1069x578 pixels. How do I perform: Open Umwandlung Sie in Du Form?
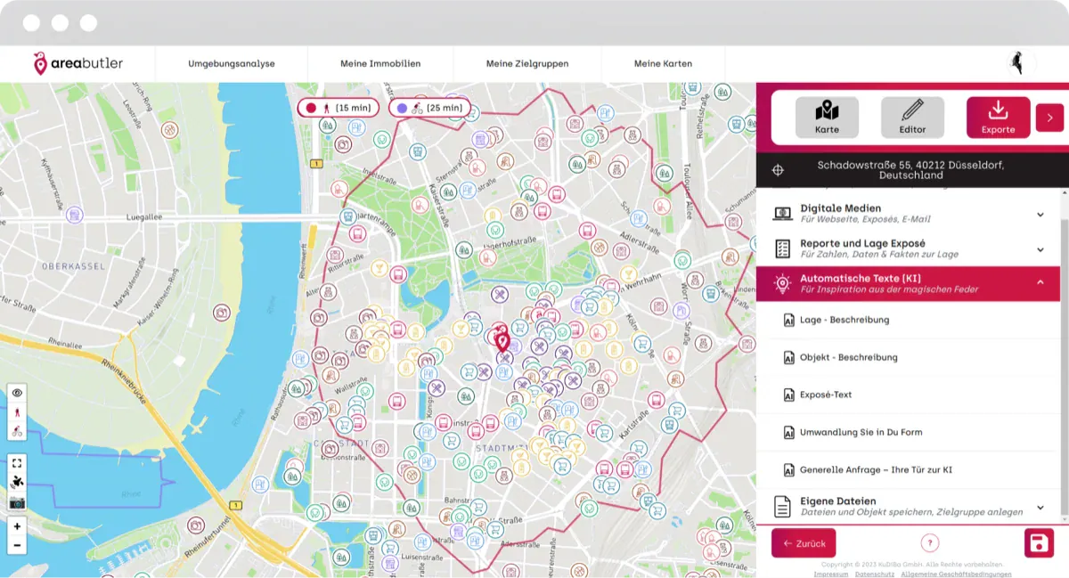coord(861,432)
